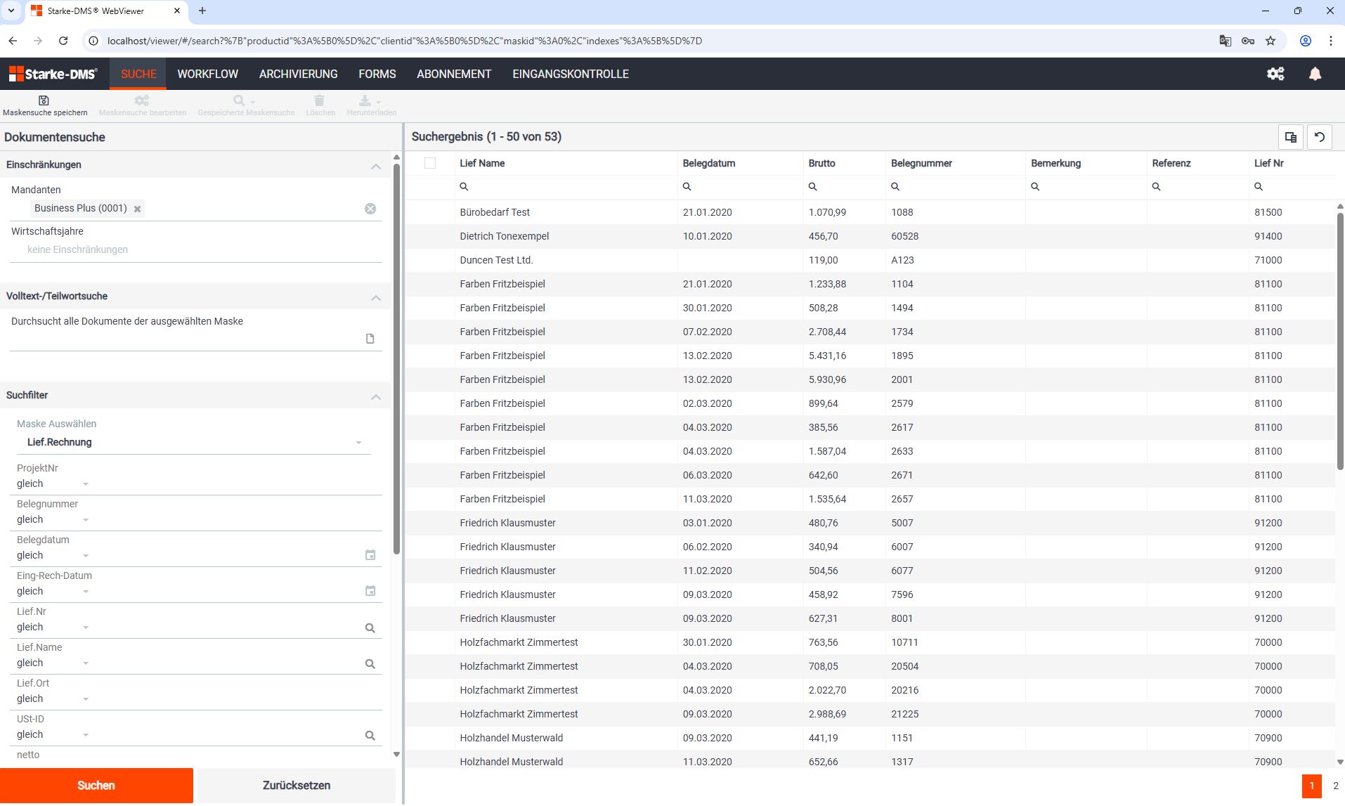
Task: Click the Referenz column filter magnifier
Action: click(1157, 187)
